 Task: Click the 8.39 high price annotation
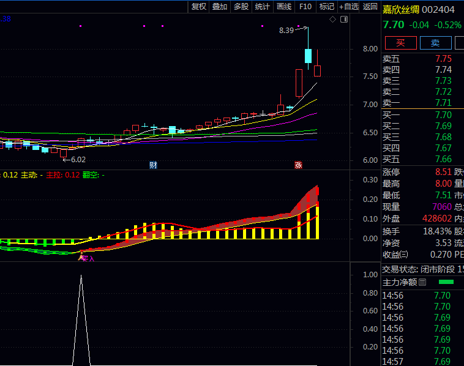click(x=286, y=30)
